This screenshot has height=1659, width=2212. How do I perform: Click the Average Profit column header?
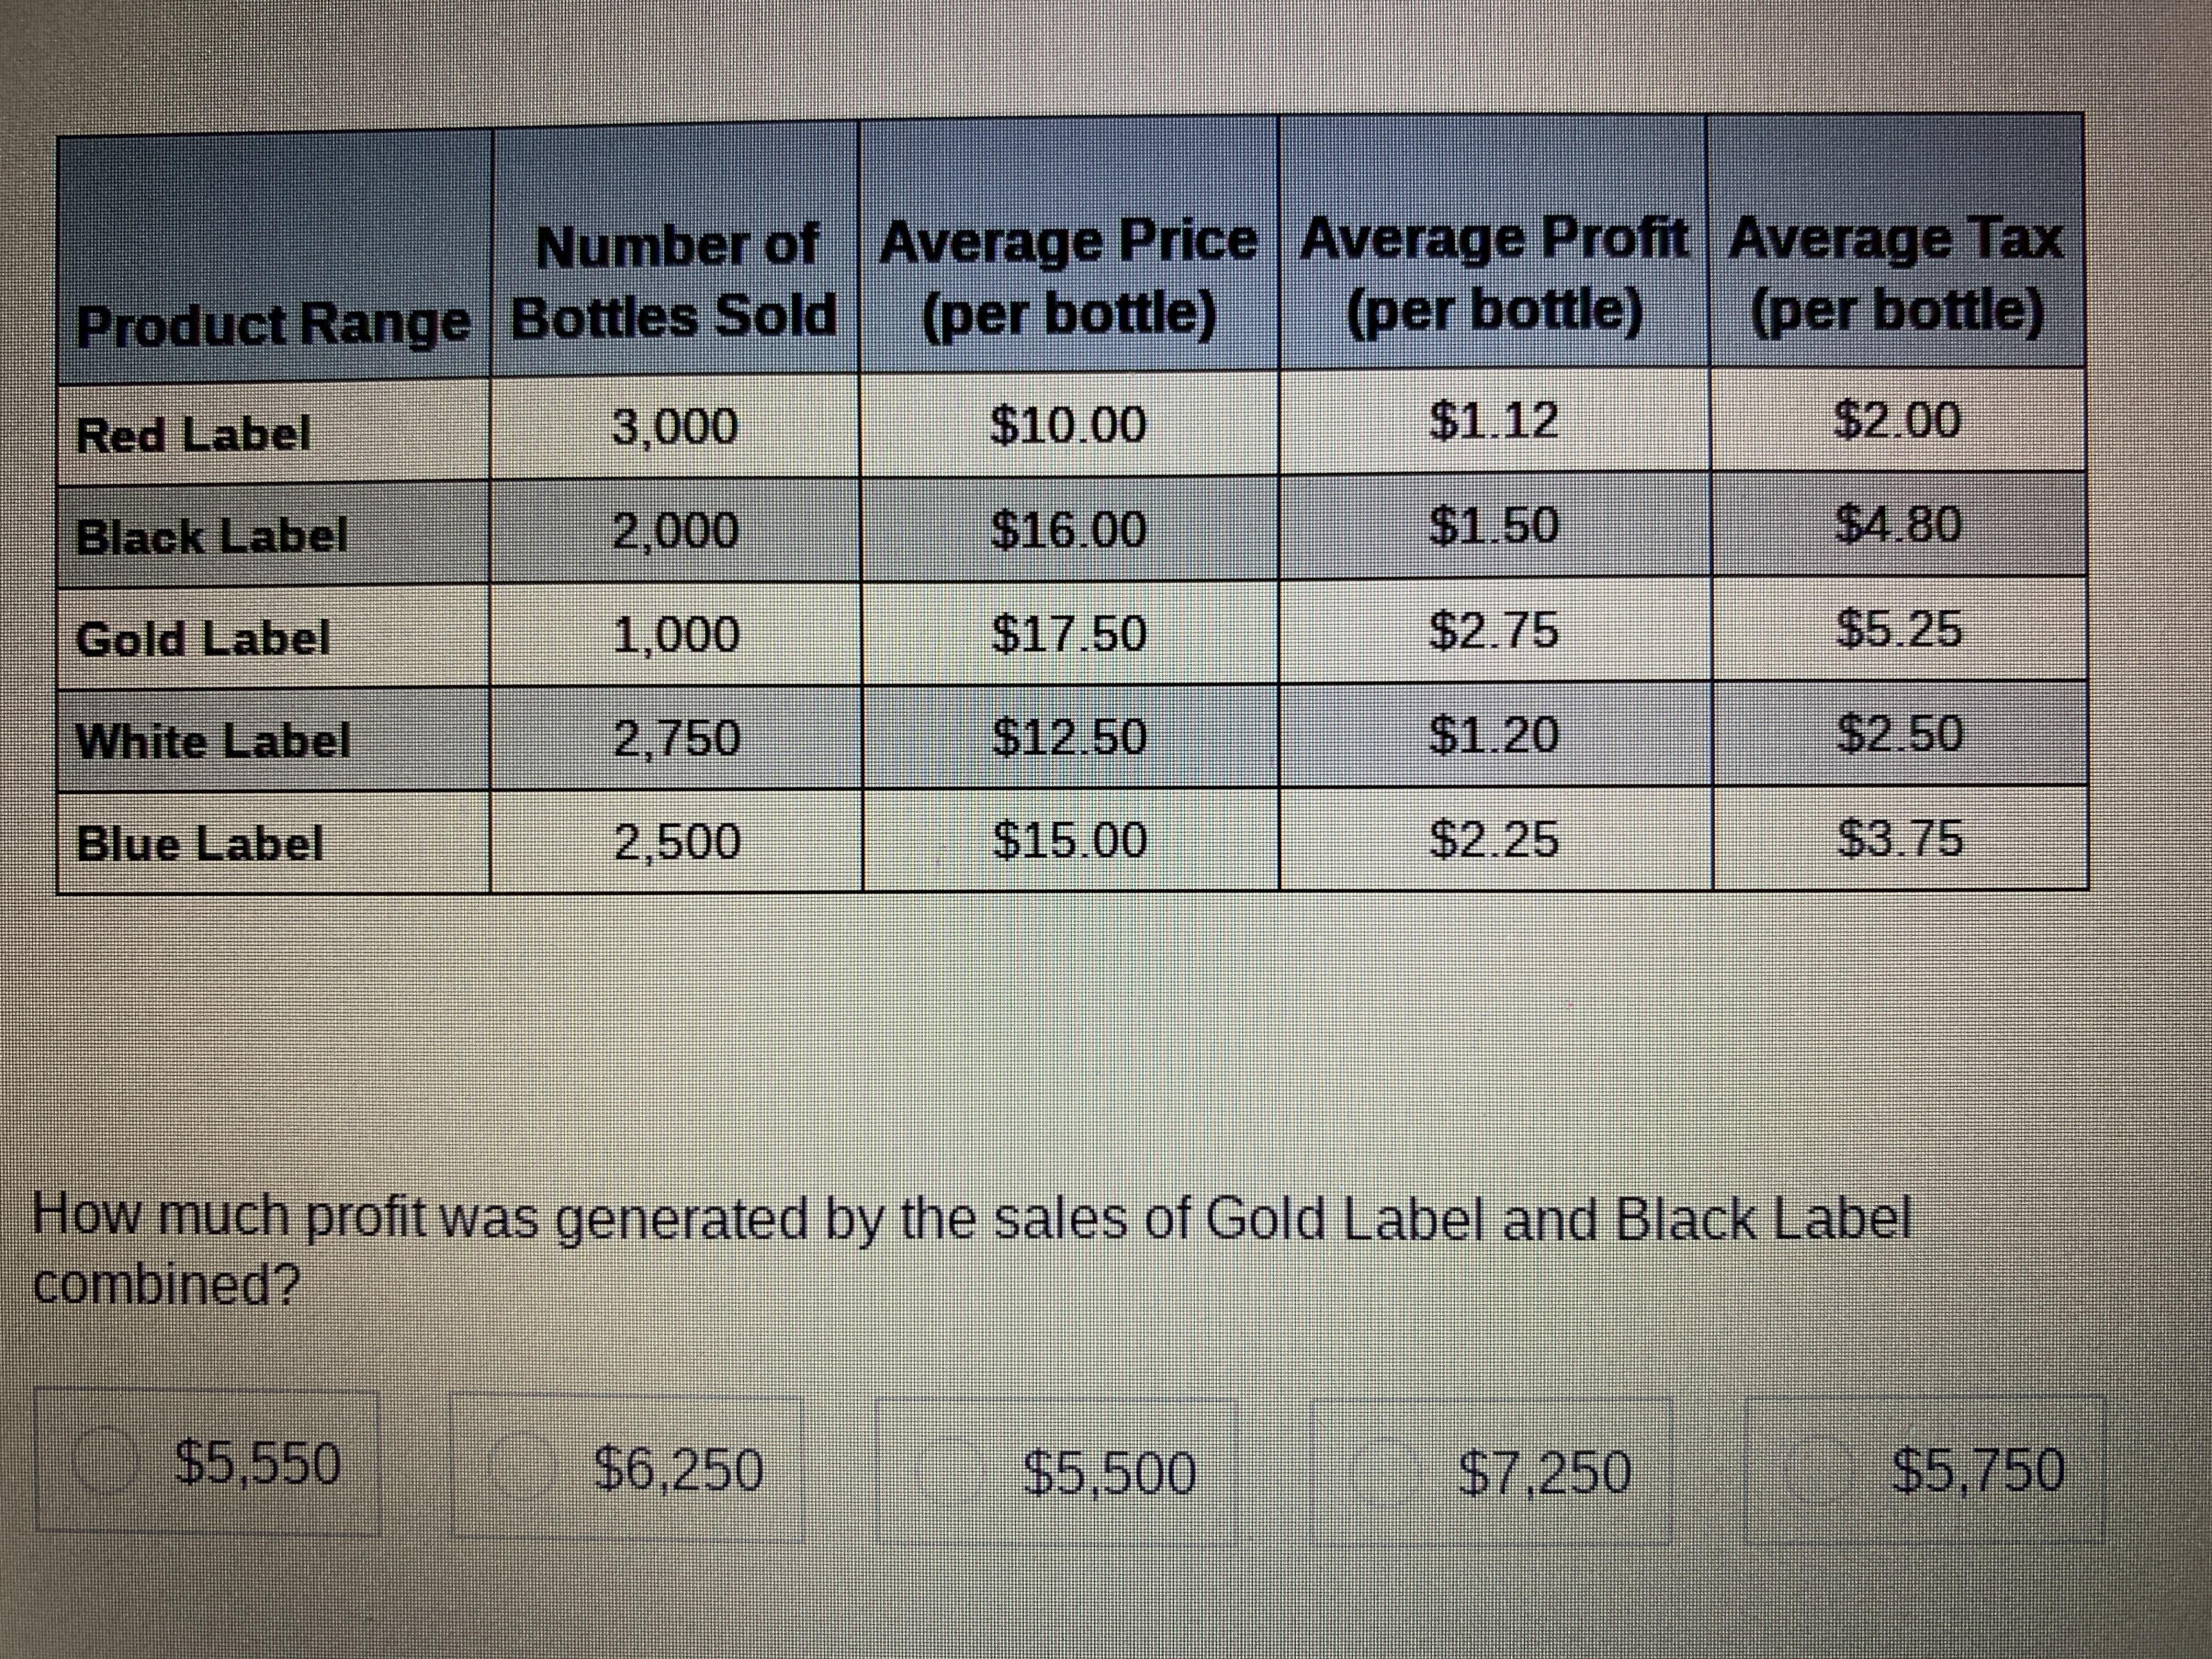click(1494, 275)
